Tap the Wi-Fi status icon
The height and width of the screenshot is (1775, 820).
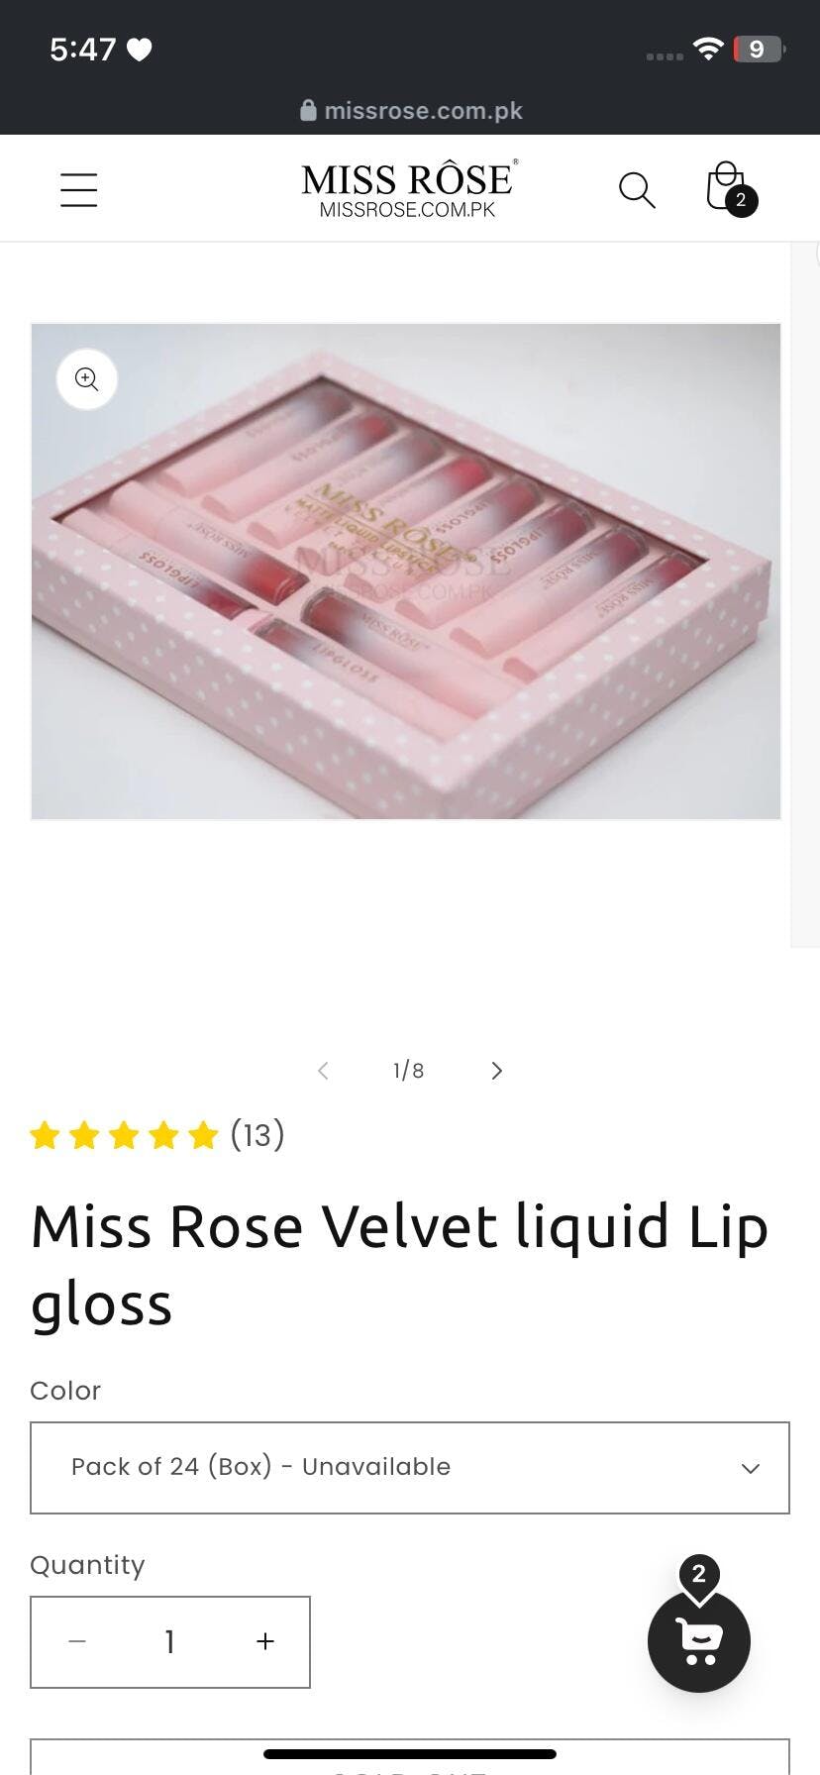(x=708, y=49)
